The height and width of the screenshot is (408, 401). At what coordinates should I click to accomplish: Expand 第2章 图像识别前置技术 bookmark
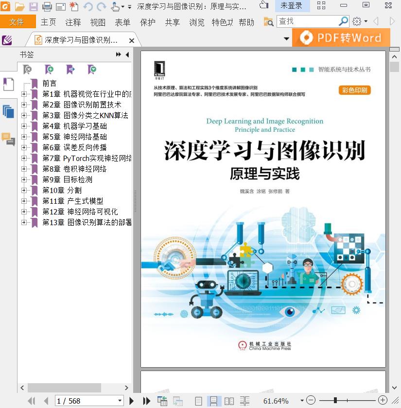point(24,105)
